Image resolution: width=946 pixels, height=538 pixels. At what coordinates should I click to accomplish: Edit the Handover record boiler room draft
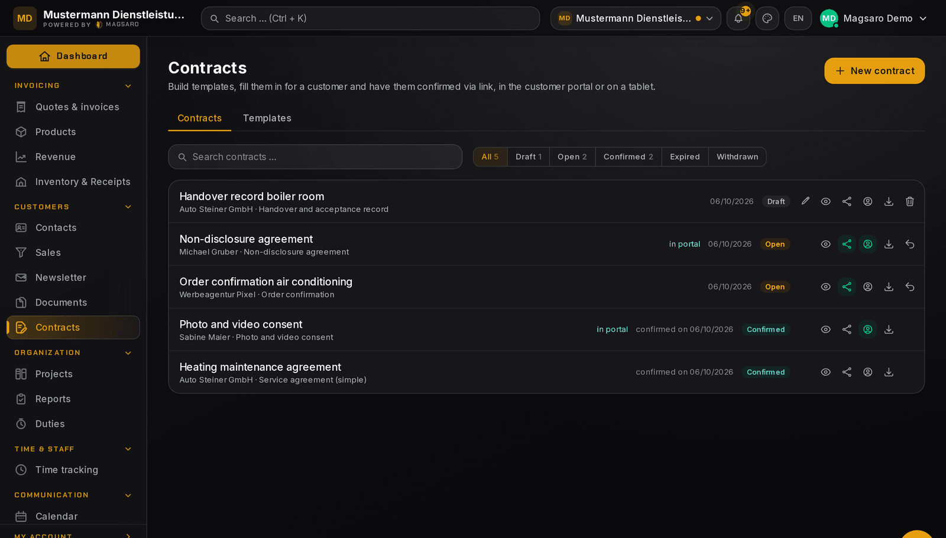[x=805, y=201]
